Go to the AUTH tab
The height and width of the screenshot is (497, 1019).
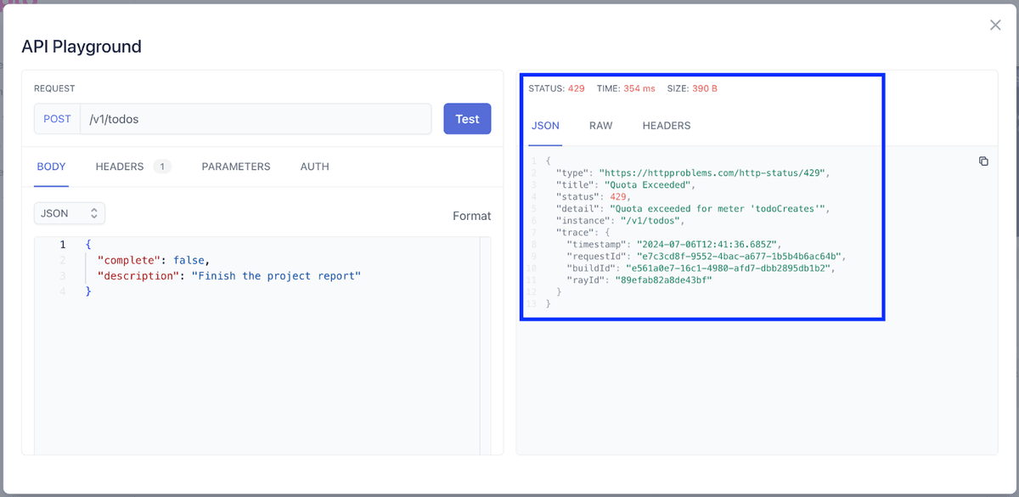click(314, 167)
